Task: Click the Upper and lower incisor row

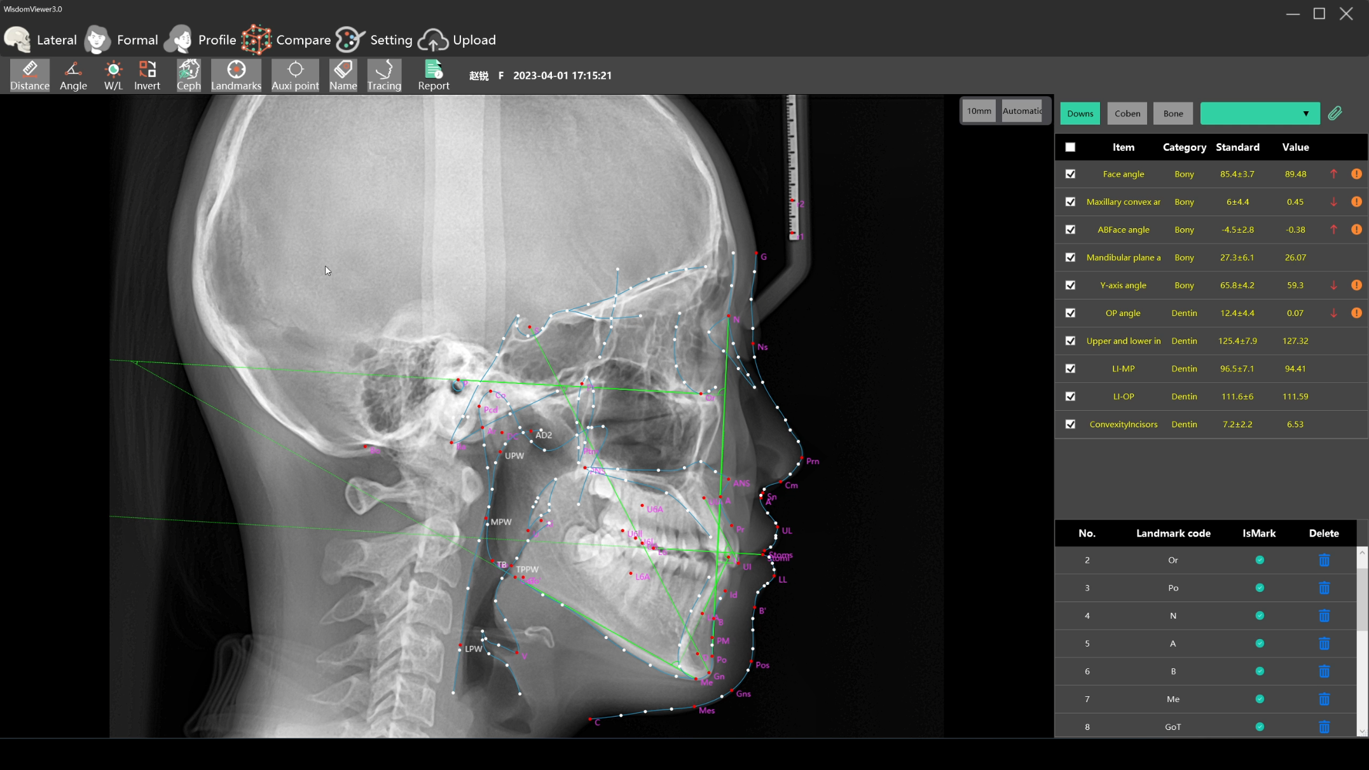Action: pyautogui.click(x=1211, y=341)
